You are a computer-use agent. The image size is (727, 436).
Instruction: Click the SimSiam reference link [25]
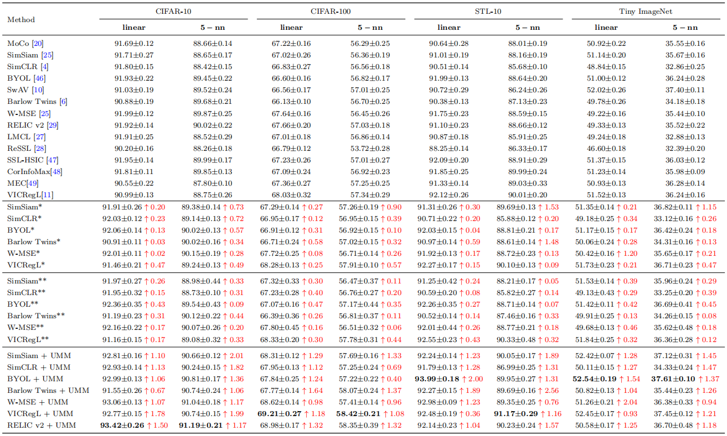(x=46, y=55)
